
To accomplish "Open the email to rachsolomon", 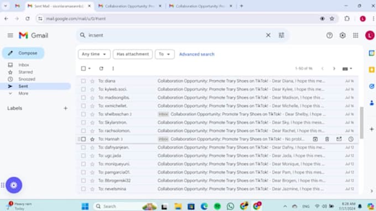I will [x=217, y=131].
